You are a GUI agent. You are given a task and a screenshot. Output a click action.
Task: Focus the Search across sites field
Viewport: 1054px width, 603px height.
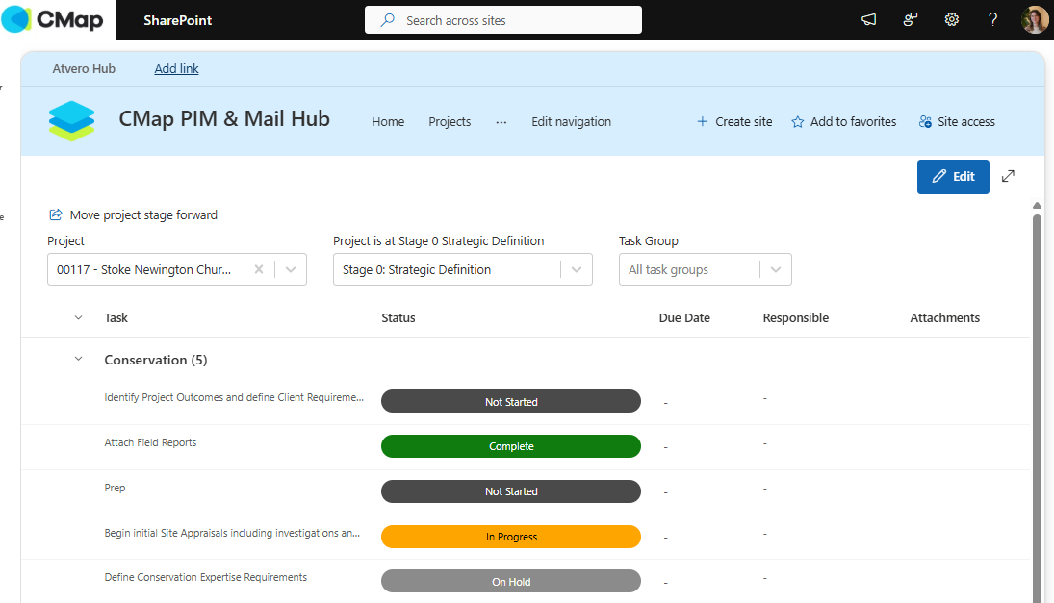502,20
